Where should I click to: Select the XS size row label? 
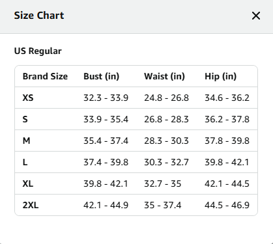[x=28, y=98]
